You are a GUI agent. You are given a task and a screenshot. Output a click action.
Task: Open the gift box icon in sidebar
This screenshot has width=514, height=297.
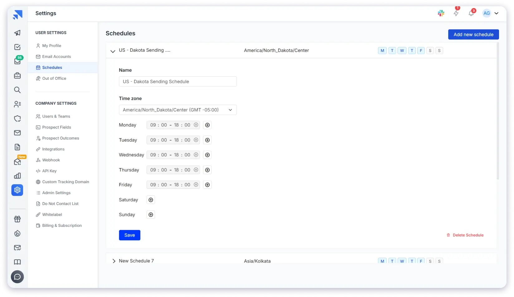click(17, 219)
